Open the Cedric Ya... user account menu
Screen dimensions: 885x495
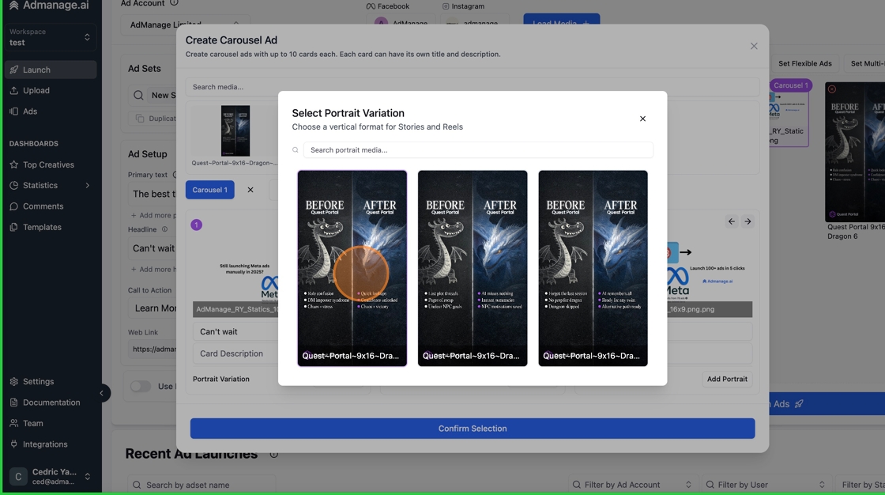click(x=51, y=476)
